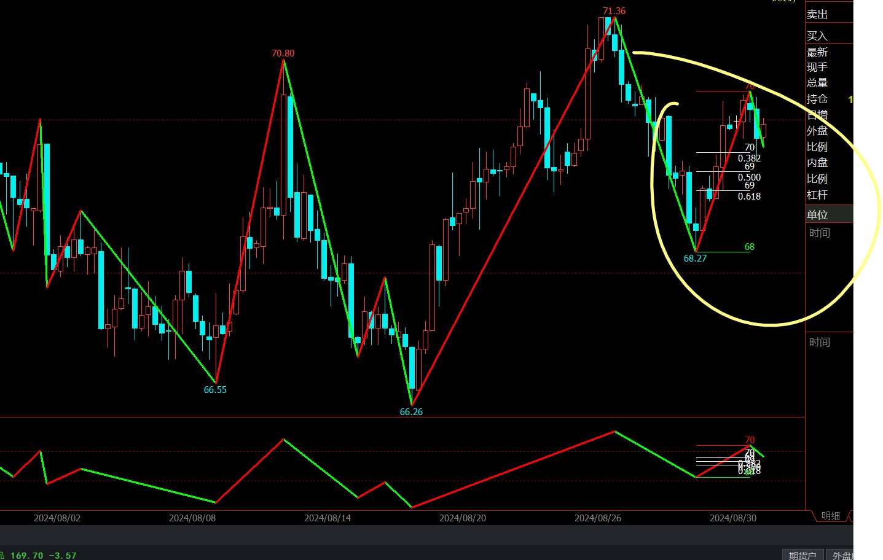Click the 单位 row header

pyautogui.click(x=830, y=214)
